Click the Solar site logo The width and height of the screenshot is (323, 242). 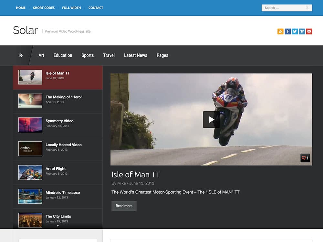click(25, 30)
